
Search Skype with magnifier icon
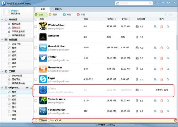168,79
